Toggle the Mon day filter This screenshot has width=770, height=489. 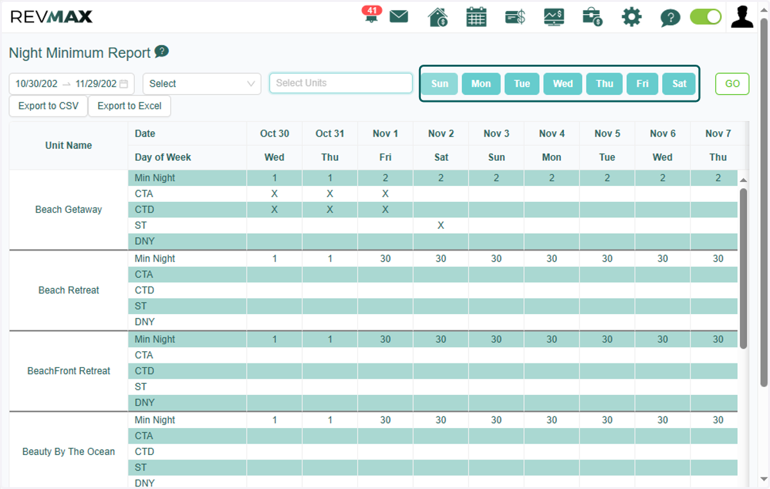click(481, 83)
